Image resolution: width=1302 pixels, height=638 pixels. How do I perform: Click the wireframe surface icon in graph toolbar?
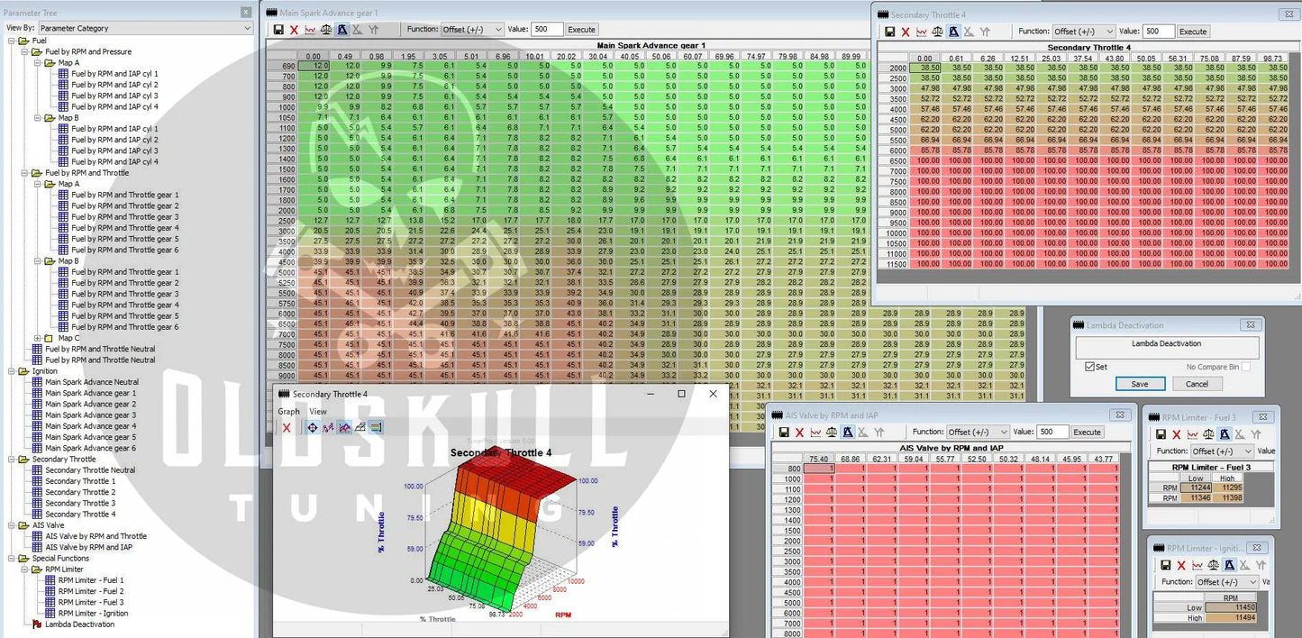point(360,428)
